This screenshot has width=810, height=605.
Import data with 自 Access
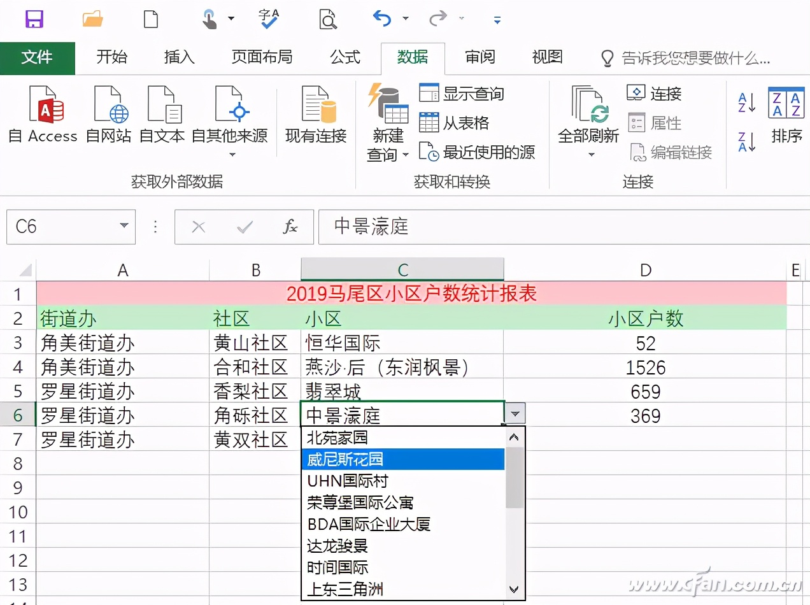click(x=43, y=115)
